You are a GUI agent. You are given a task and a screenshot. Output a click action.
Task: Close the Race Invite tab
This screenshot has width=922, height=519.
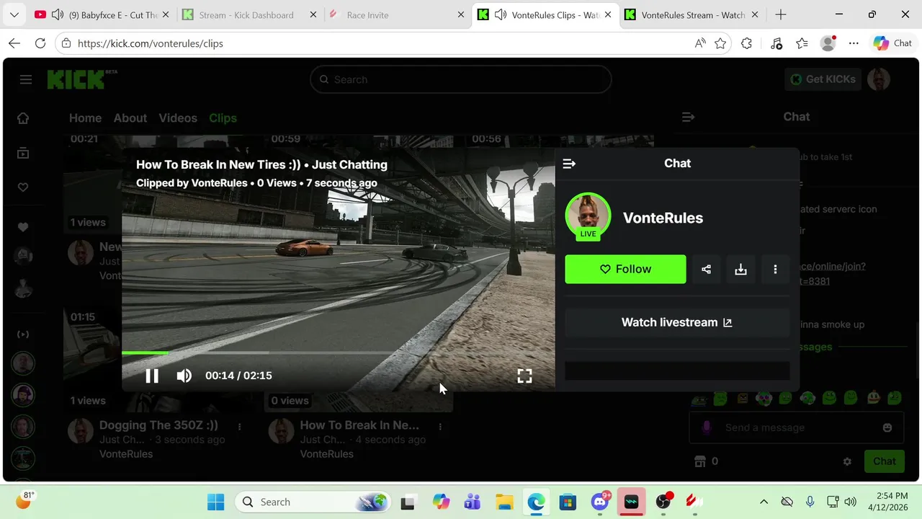pyautogui.click(x=461, y=14)
